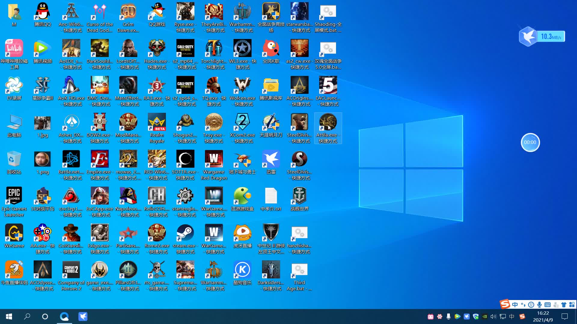Open Sogou emoji smiley button
The image size is (577, 324).
(x=531, y=305)
